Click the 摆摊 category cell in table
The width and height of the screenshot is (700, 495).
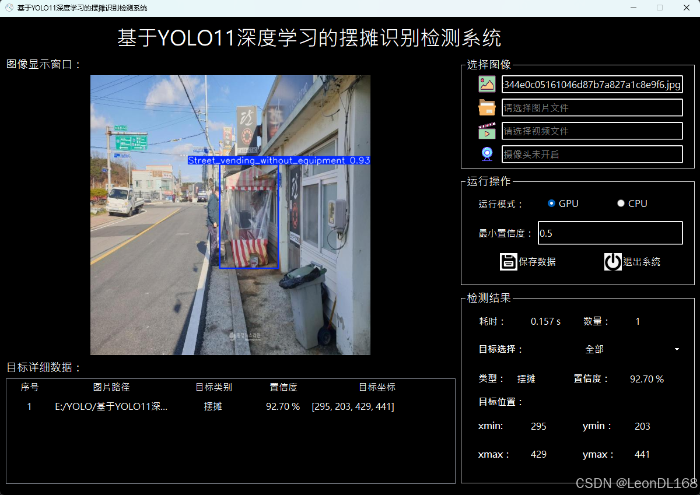[x=213, y=406]
